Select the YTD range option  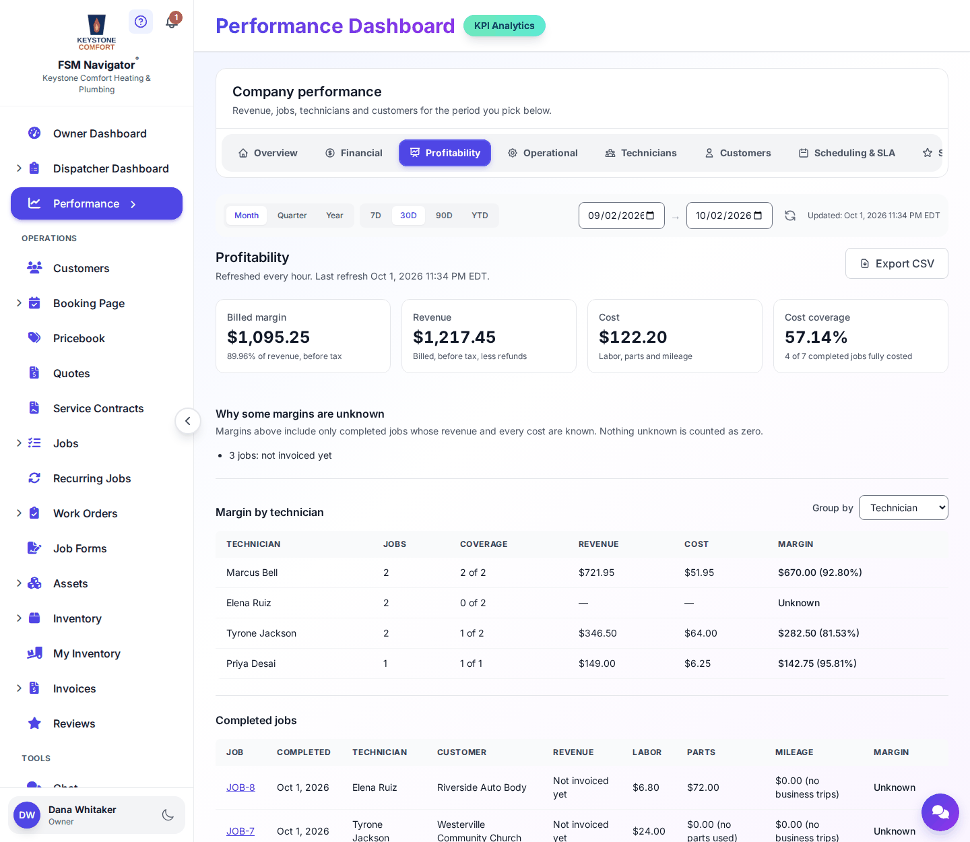480,216
